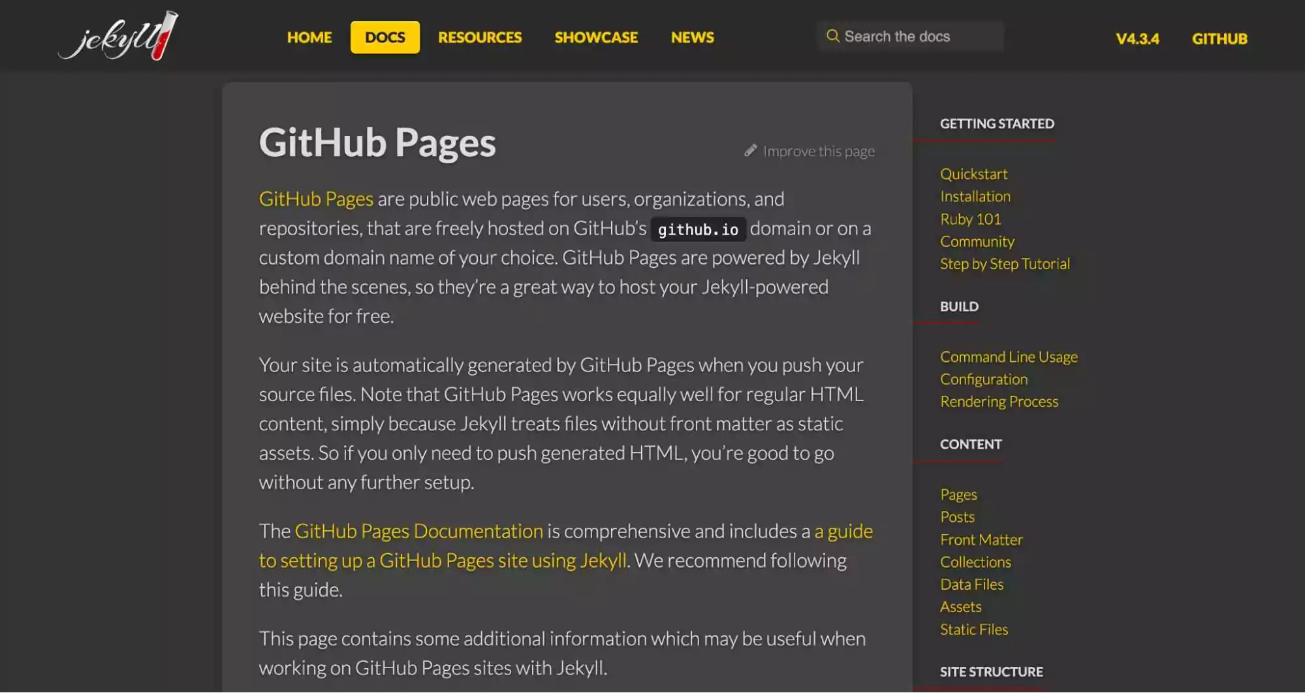Follow the GitHub Pages link in the first paragraph
This screenshot has width=1305, height=693.
click(x=316, y=199)
